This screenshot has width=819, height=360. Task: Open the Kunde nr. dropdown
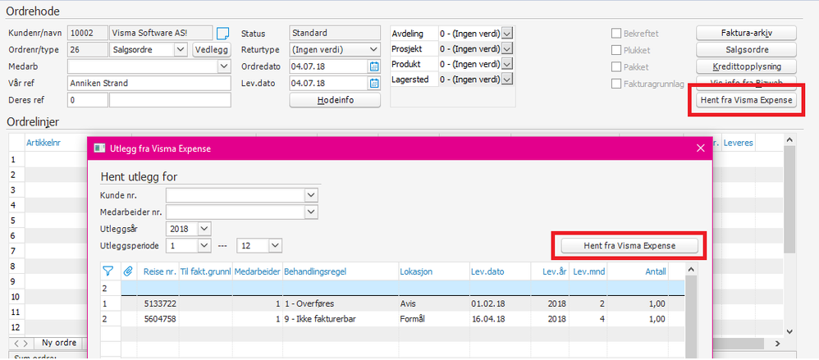311,195
